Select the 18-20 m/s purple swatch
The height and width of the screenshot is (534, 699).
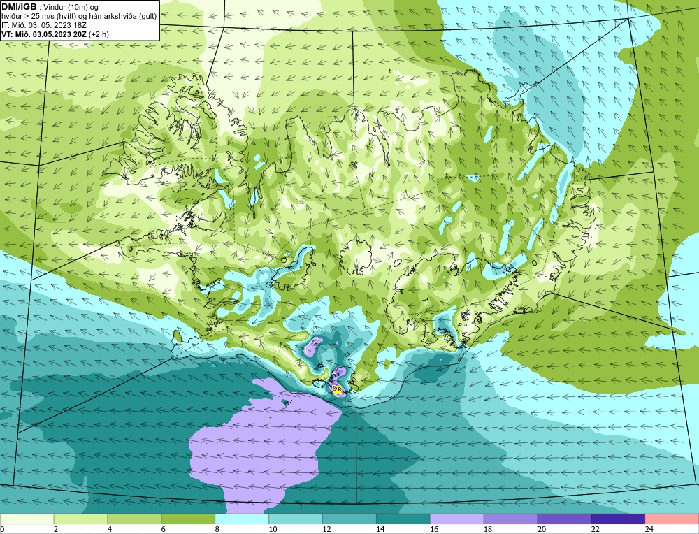510,519
